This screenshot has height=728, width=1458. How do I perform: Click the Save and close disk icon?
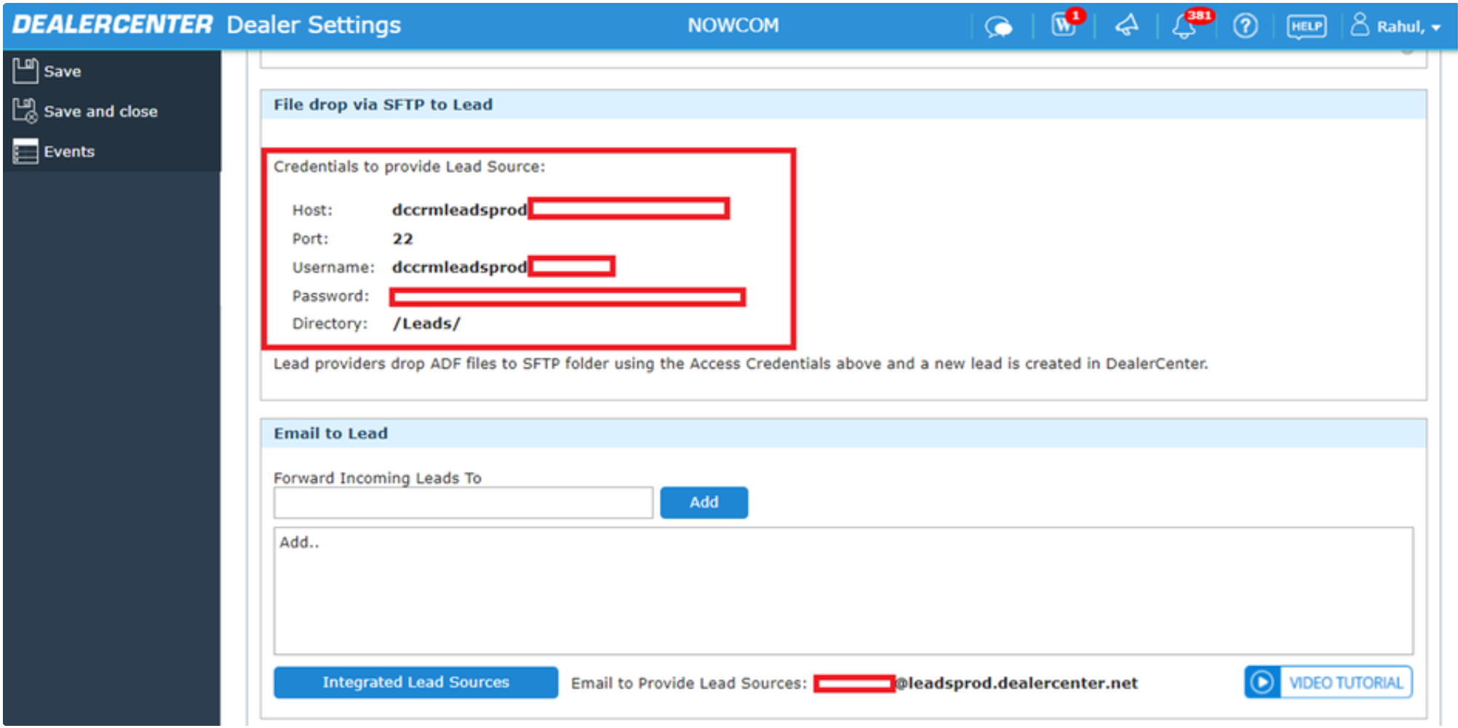25,111
